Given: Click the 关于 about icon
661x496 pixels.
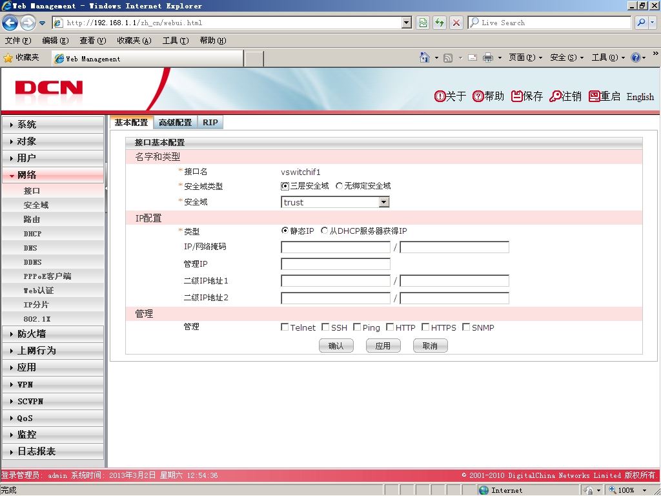Looking at the screenshot, I should tap(440, 97).
